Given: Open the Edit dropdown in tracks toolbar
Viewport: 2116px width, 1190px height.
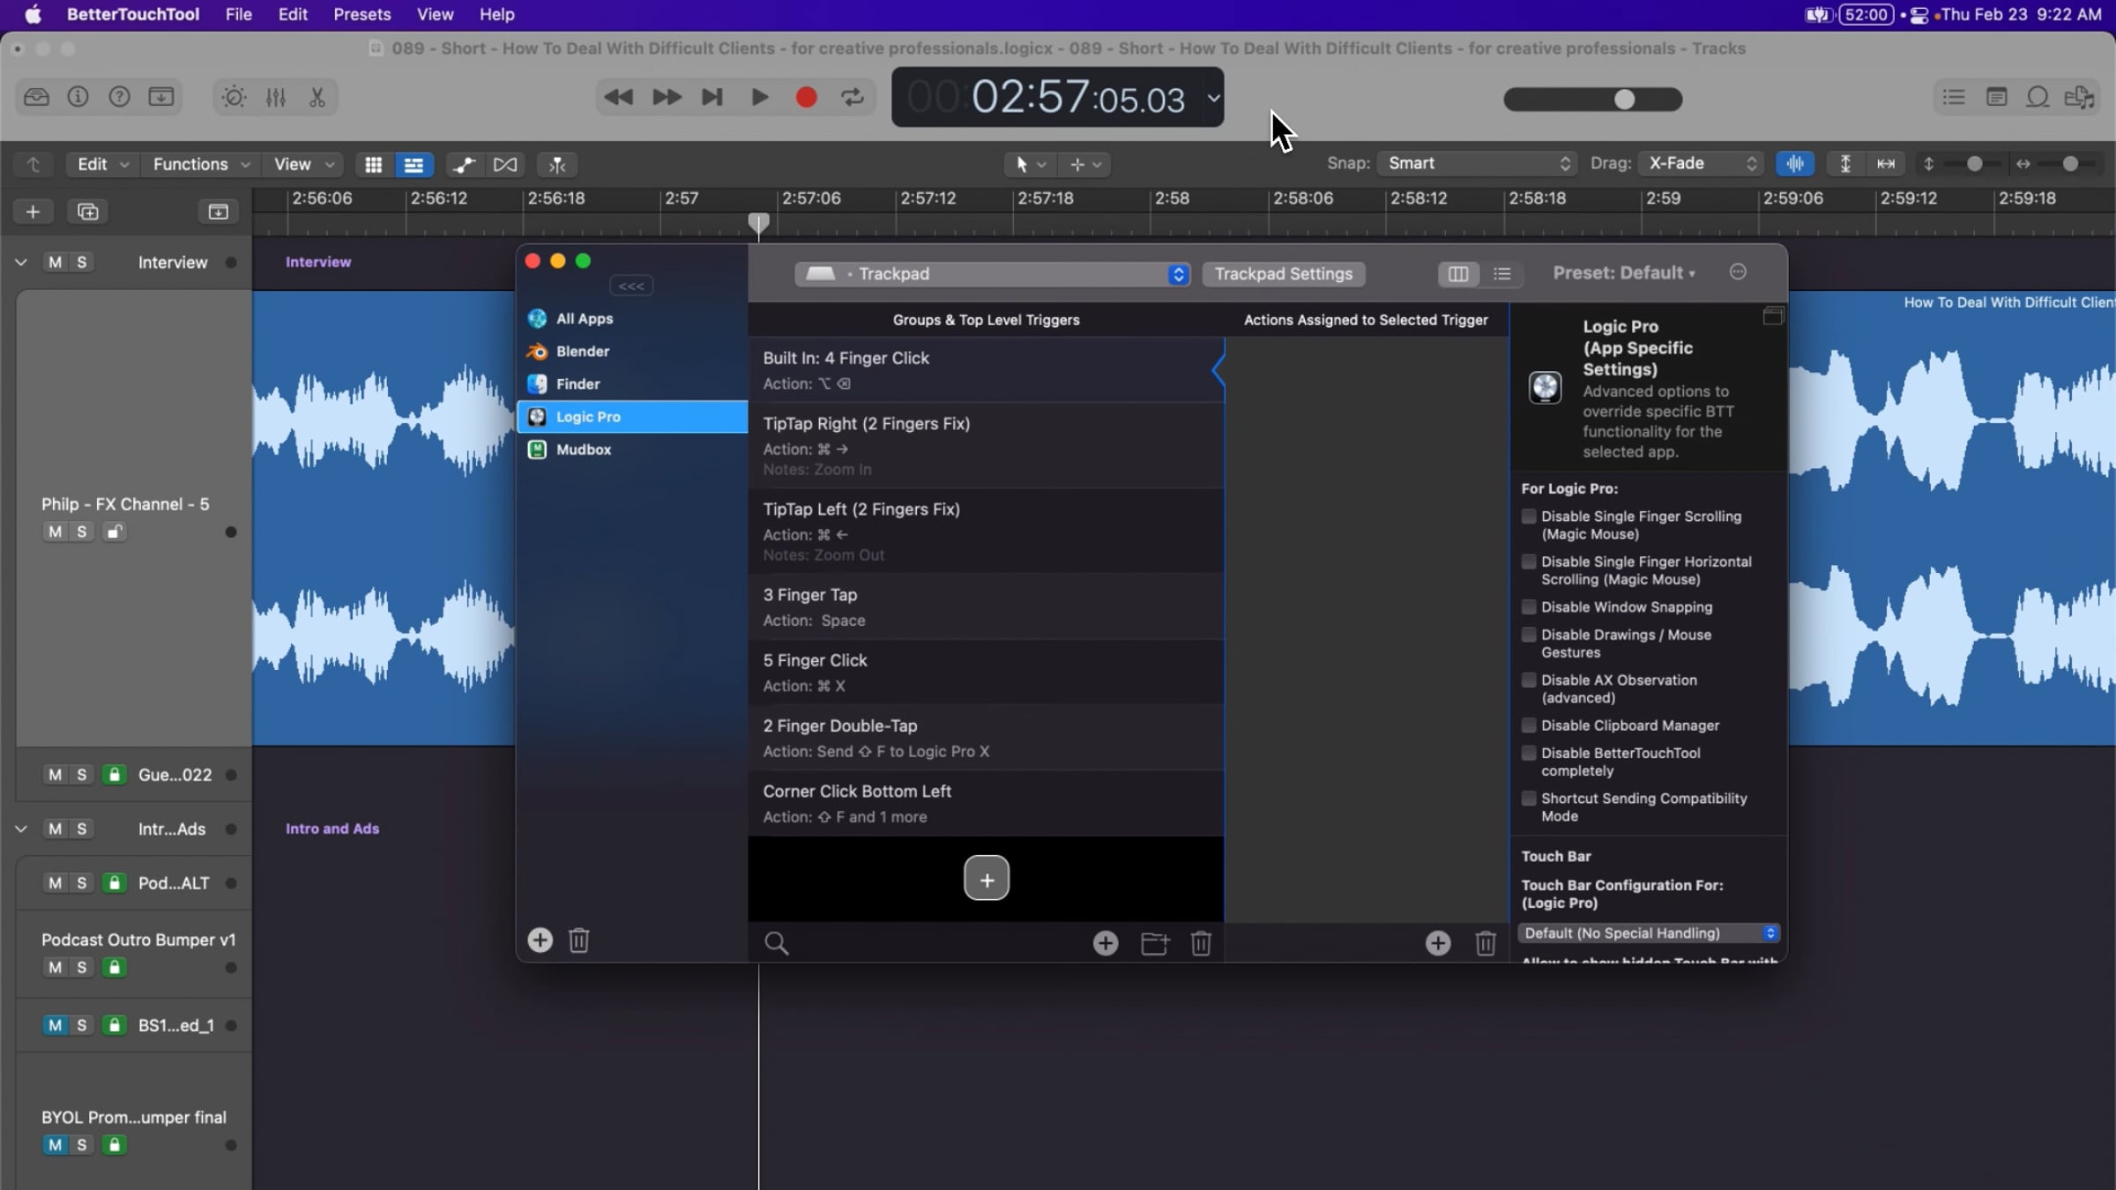Looking at the screenshot, I should pos(102,165).
